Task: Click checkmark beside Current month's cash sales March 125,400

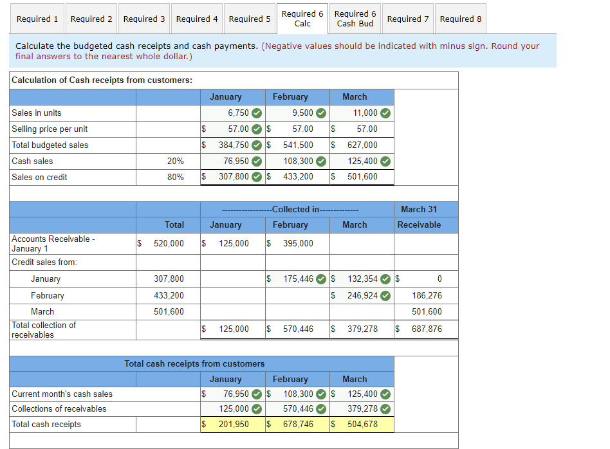Action: coord(385,394)
